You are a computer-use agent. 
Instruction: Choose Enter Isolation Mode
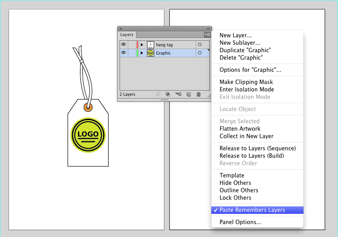pyautogui.click(x=247, y=89)
